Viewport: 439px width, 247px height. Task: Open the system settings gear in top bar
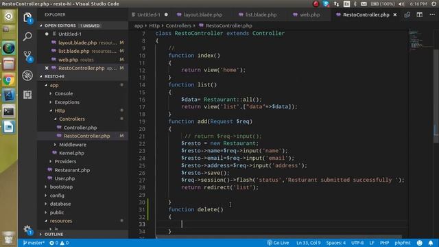point(434,4)
